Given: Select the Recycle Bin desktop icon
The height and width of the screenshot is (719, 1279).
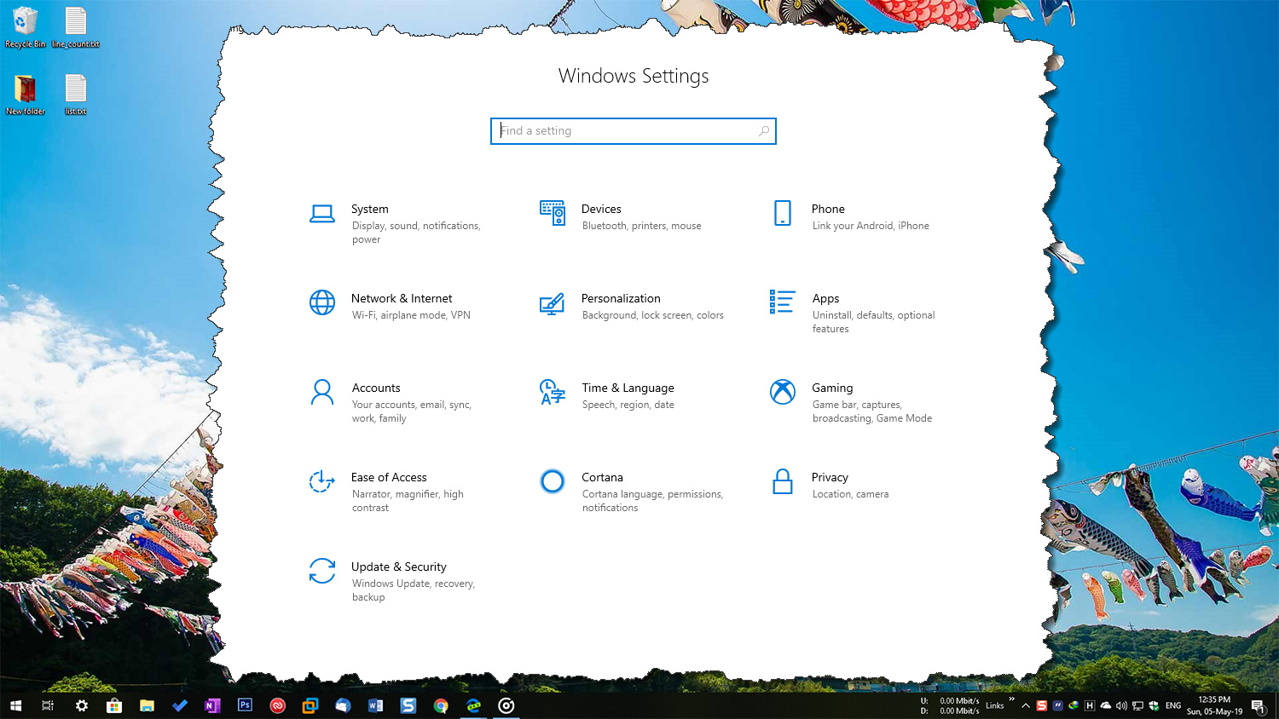Looking at the screenshot, I should [26, 27].
